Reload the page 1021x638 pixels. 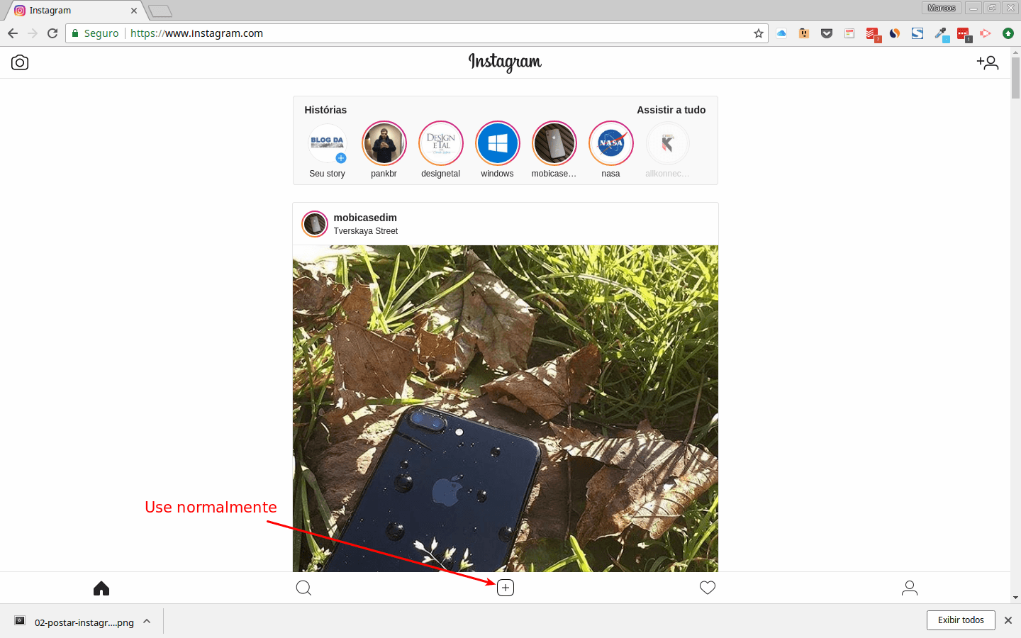pyautogui.click(x=52, y=33)
